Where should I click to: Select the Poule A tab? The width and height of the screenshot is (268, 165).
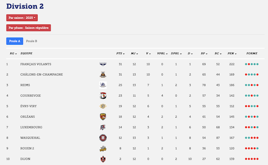15,41
